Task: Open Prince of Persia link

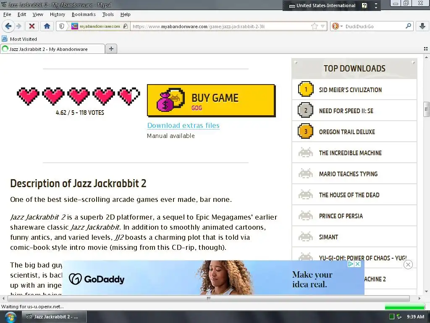Action: point(341,216)
